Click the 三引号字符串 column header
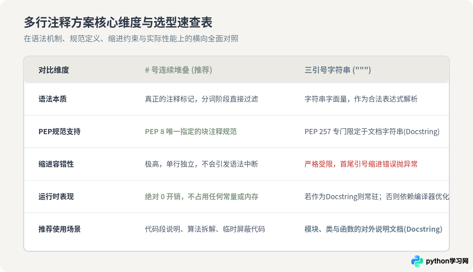473x272 pixels. pyautogui.click(x=338, y=70)
